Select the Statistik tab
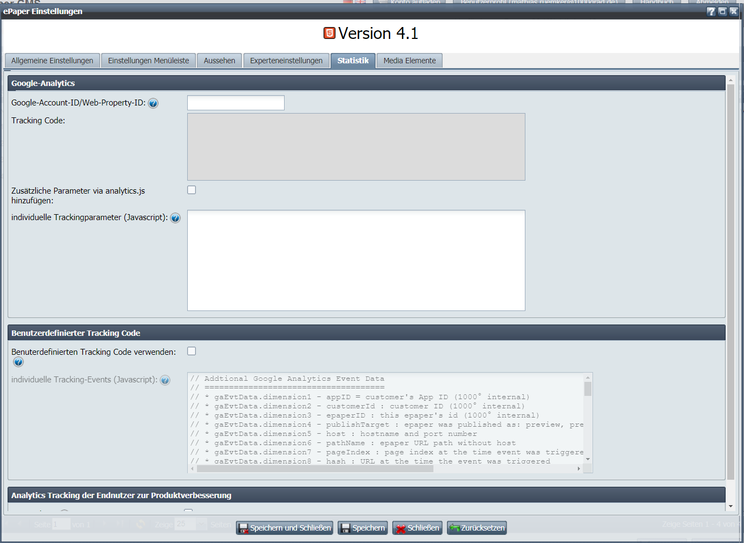 [353, 61]
